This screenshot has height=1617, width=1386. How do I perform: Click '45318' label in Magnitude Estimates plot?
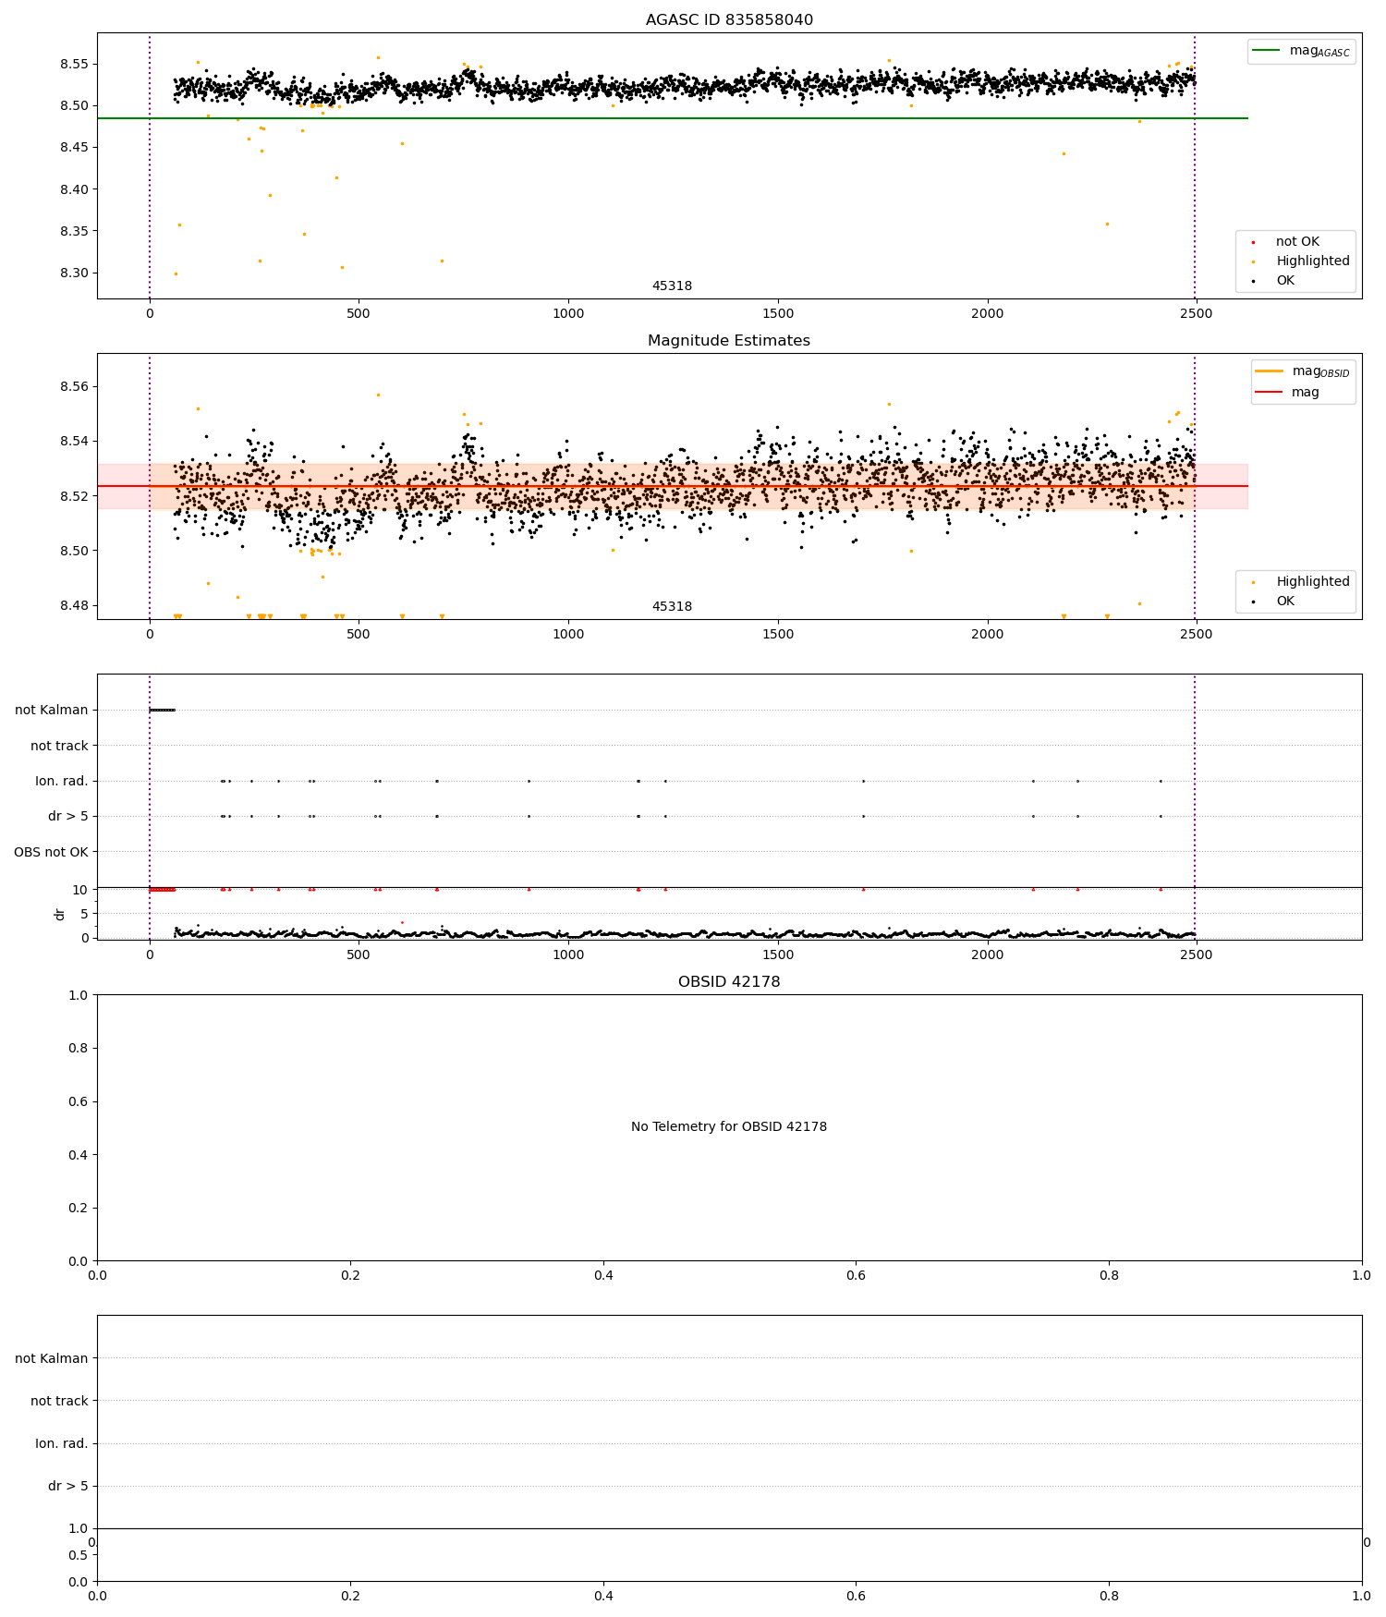click(x=672, y=607)
